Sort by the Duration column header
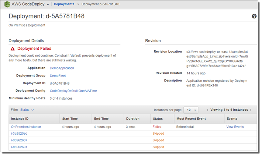 pos(132,118)
